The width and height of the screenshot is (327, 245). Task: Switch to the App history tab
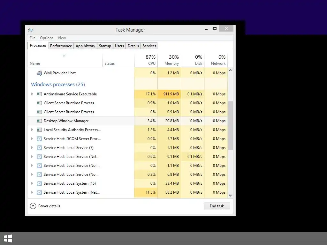click(x=85, y=46)
